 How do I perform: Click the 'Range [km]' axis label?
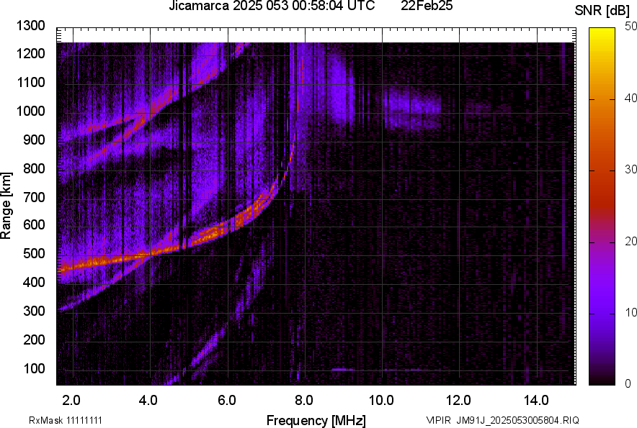coord(6,206)
